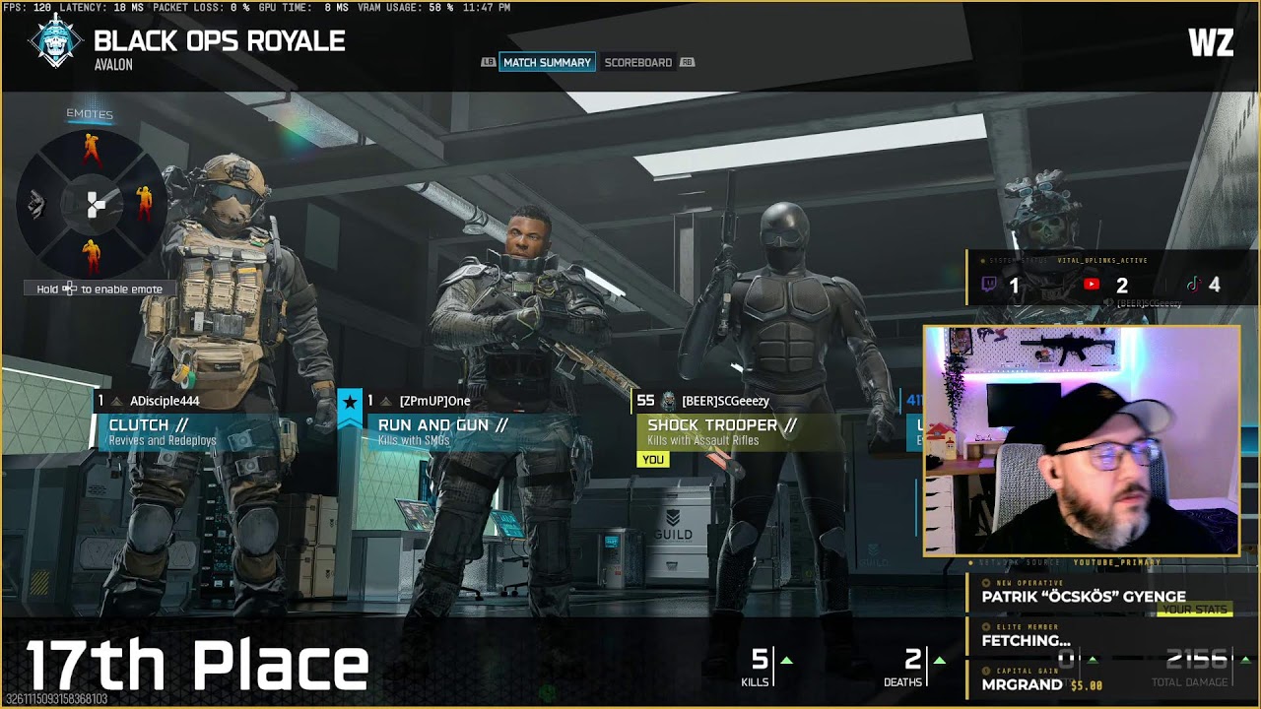Click BEER SCGeeezy's player avatar icon
Screen dimensions: 1261x709
[668, 401]
